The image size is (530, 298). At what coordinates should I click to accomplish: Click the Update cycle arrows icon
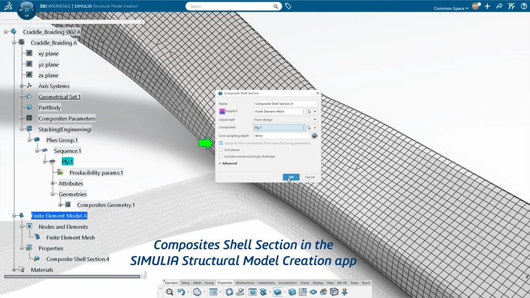[x=229, y=292]
